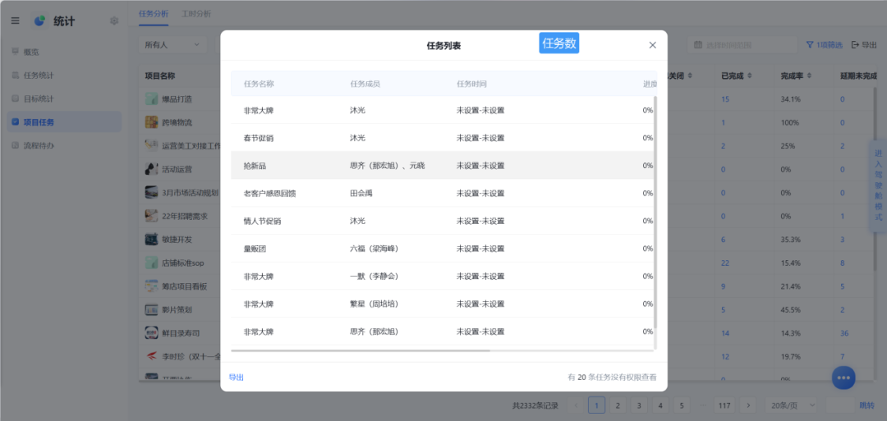
Task: Click the page jump input field
Action: pos(840,405)
